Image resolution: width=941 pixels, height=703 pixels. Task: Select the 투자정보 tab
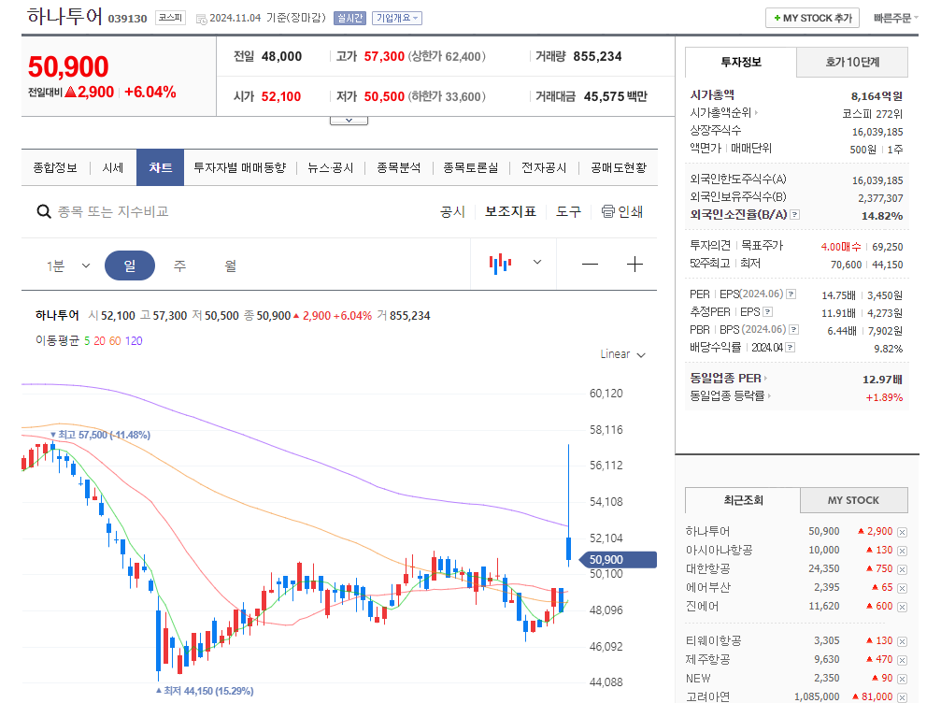pos(740,62)
